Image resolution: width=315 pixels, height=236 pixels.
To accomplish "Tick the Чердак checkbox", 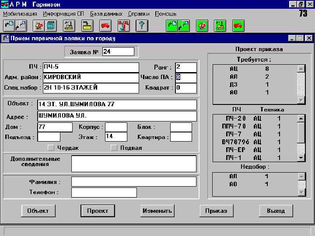I will 51,148.
